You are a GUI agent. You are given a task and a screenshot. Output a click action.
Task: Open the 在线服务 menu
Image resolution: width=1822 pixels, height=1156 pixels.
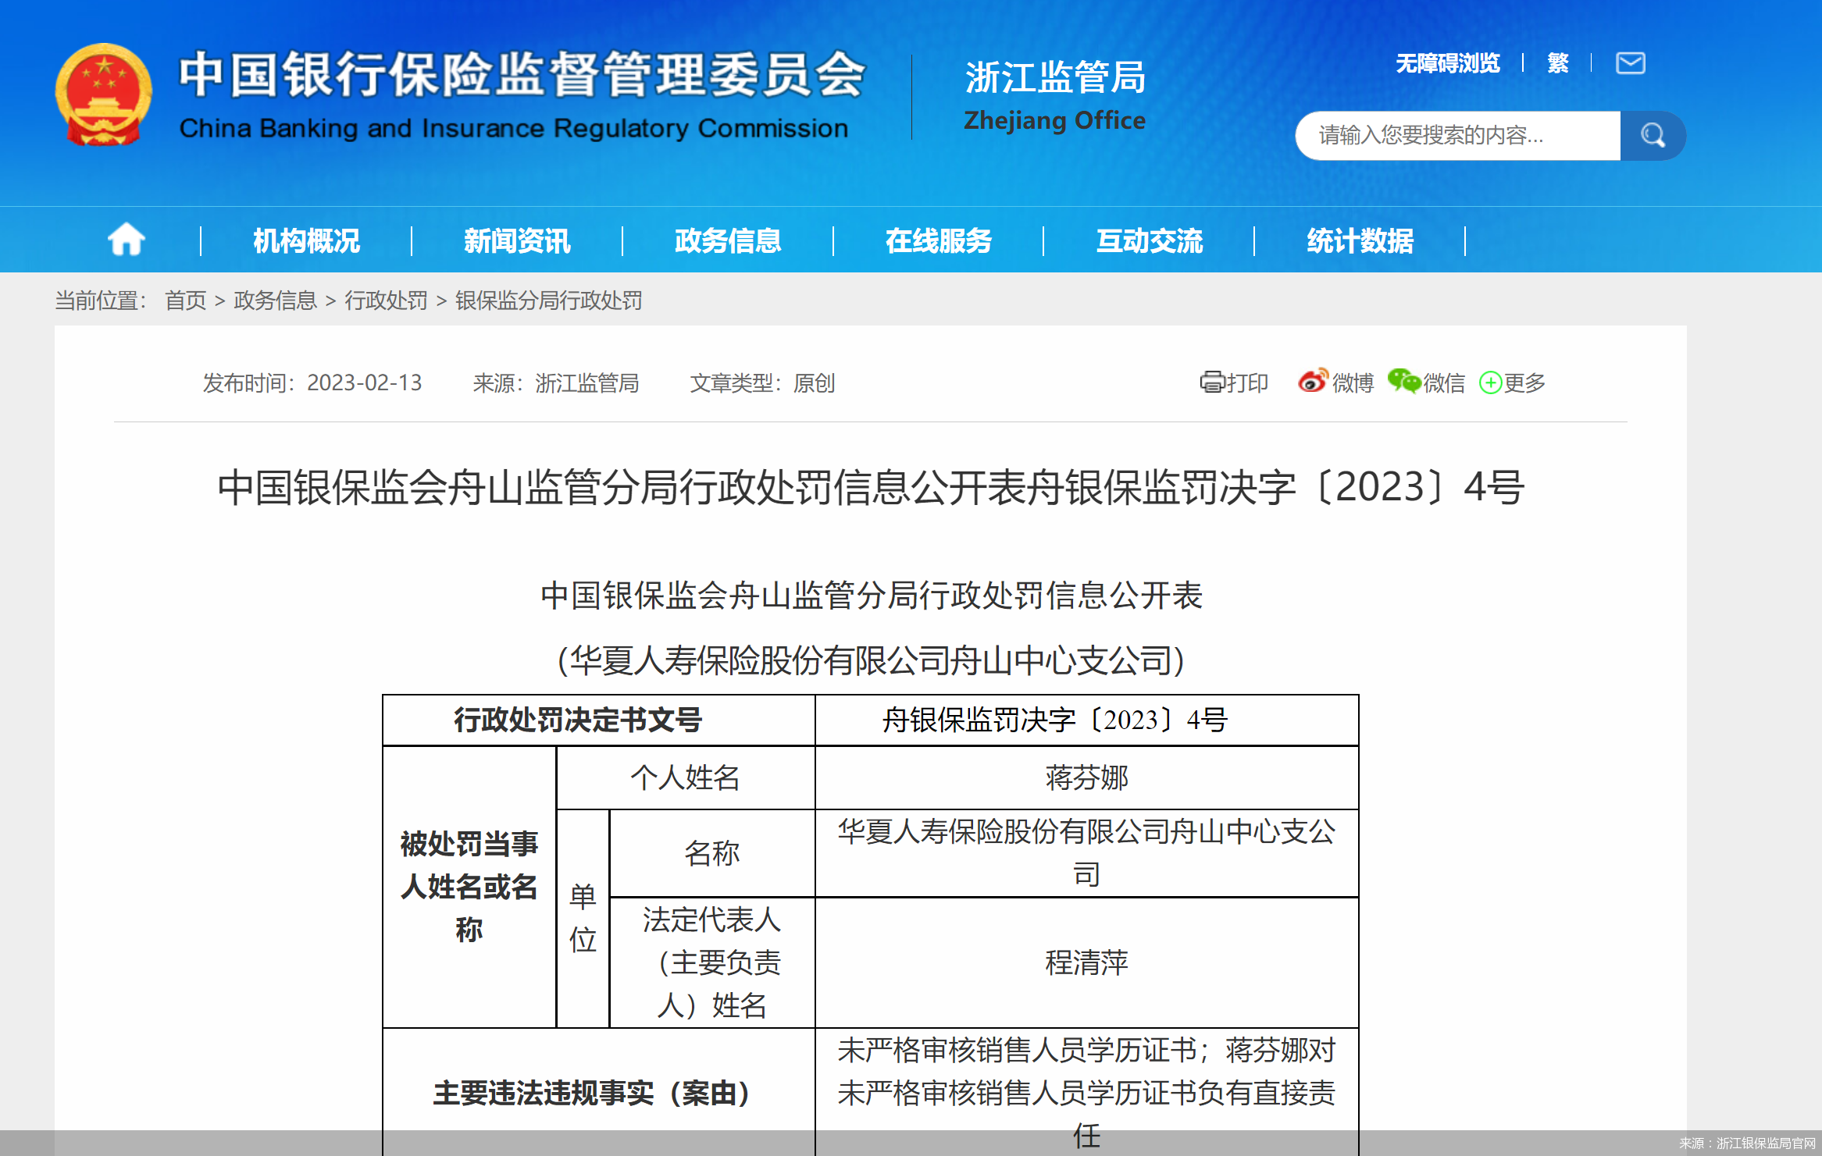tap(938, 241)
